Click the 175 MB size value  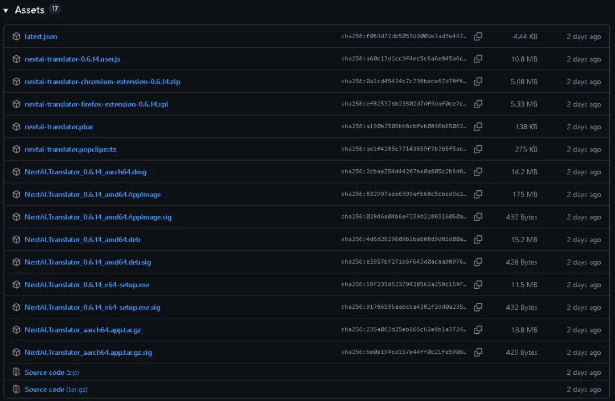click(525, 194)
